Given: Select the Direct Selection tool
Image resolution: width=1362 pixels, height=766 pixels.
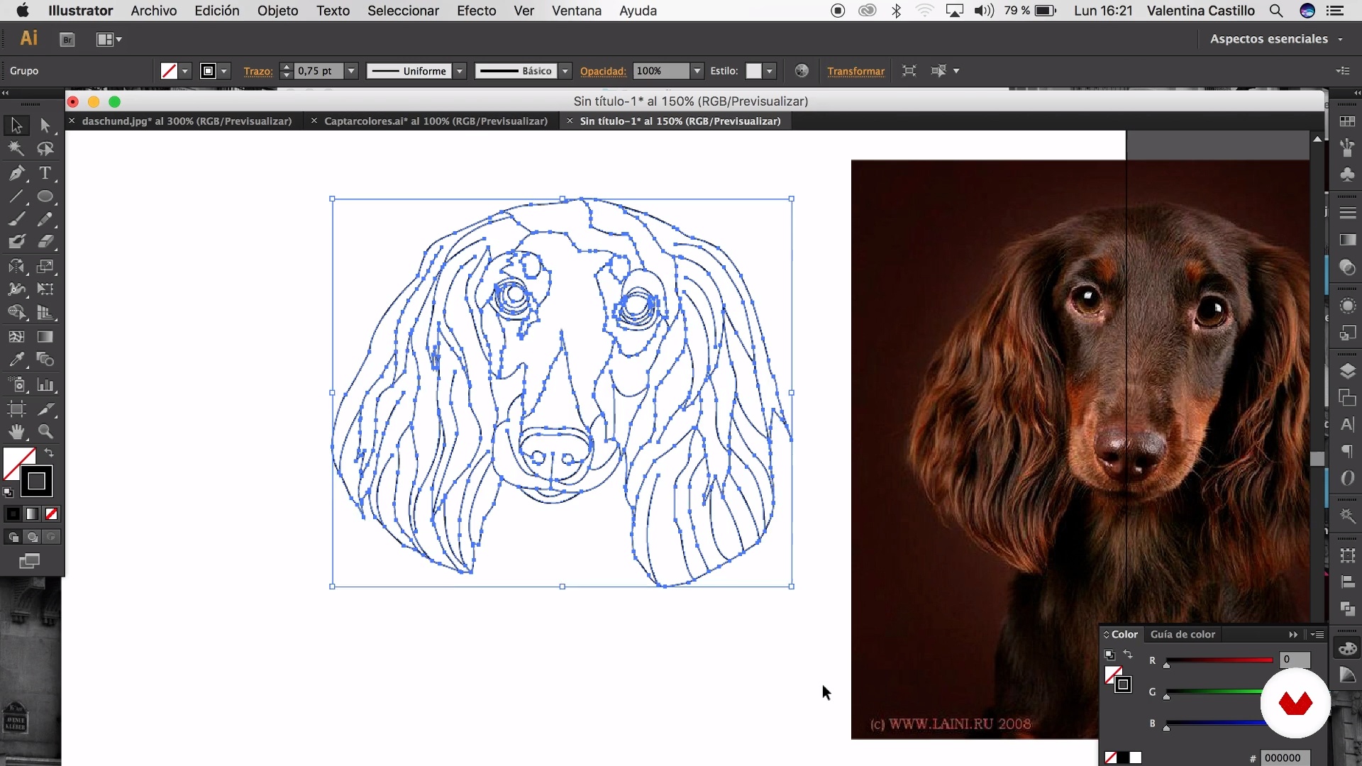Looking at the screenshot, I should (x=45, y=126).
